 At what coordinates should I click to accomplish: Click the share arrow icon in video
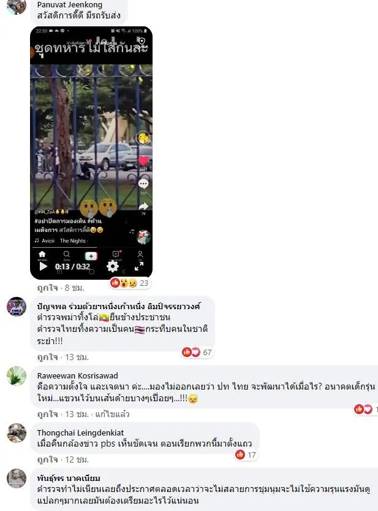coord(143,206)
